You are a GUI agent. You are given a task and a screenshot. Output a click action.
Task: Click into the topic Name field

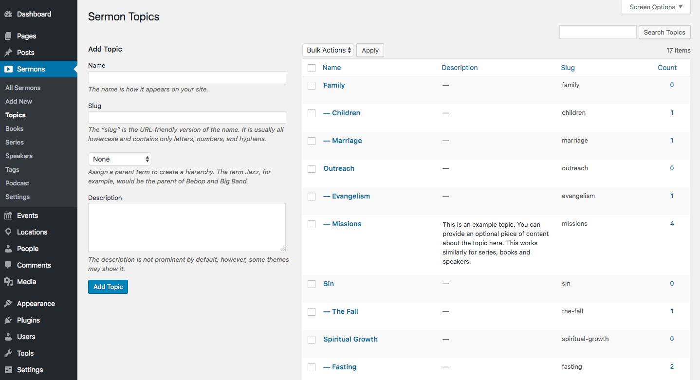(187, 77)
